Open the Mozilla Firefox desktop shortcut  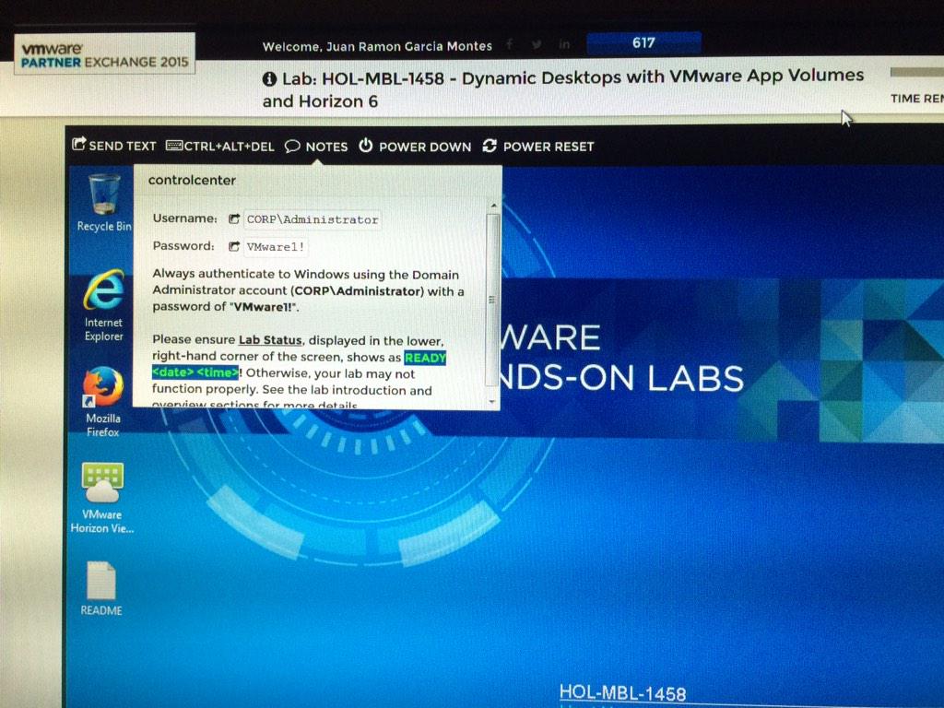tap(103, 402)
